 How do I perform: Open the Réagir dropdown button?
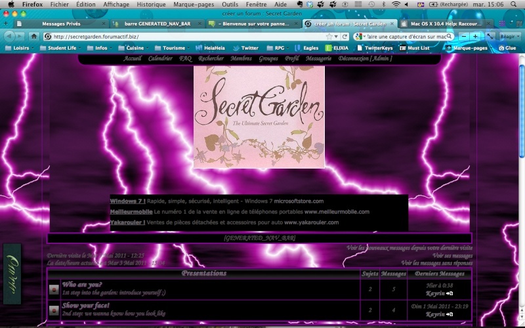510,36
